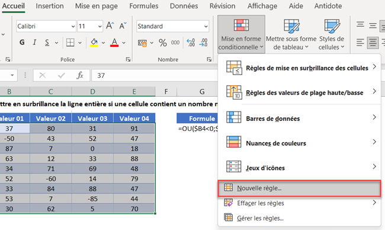Viewport: 385px width, 230px height.
Task: Apply thousands separator style (000)
Action: [175, 43]
